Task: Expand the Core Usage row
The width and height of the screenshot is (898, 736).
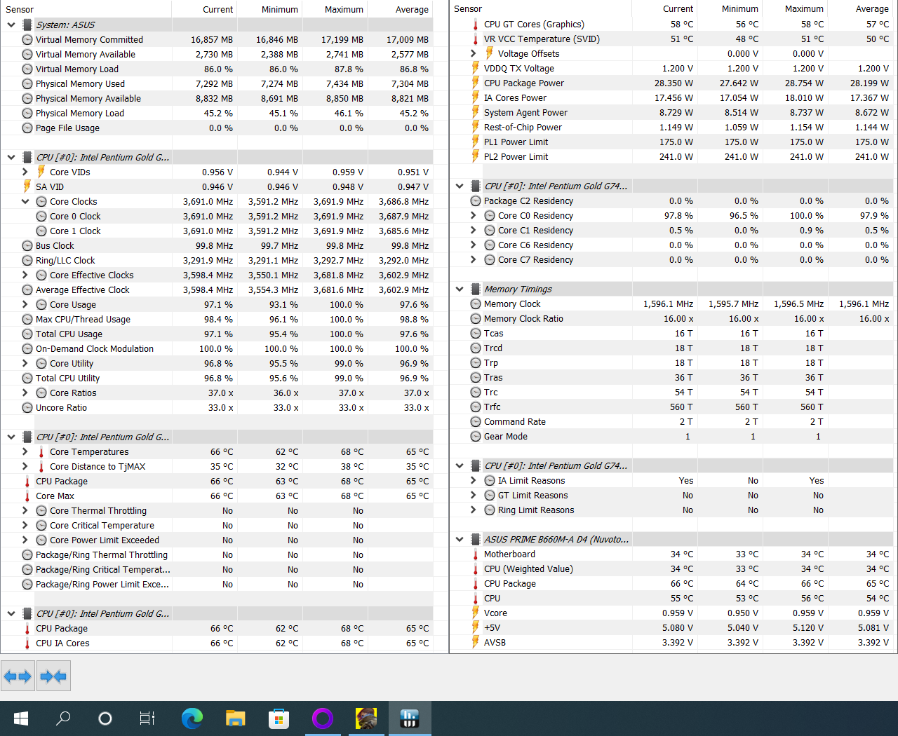Action: [25, 304]
